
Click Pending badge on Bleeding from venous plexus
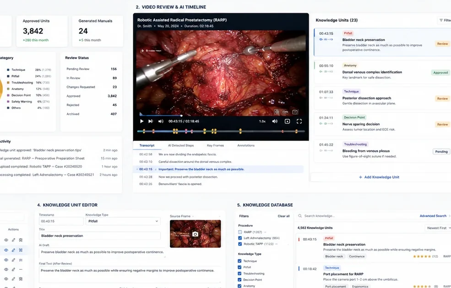tap(441, 151)
